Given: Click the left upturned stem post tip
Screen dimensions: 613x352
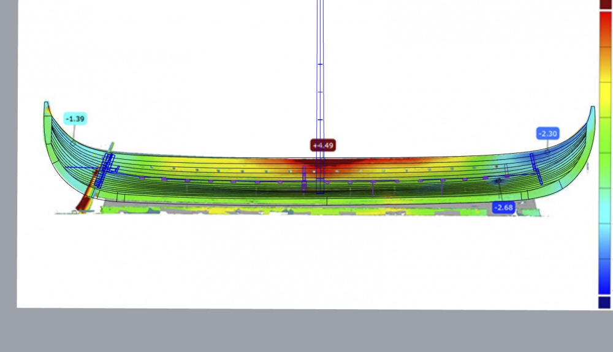Looking at the screenshot, I should tap(46, 105).
